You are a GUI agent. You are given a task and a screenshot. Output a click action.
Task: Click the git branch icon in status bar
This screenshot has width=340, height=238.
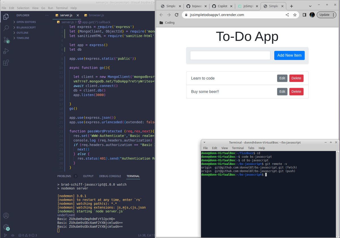5,235
